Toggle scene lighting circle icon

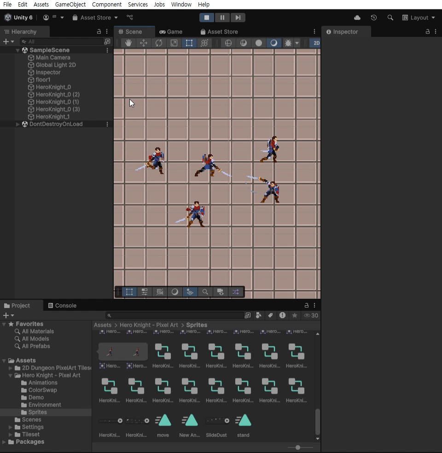(x=259, y=43)
